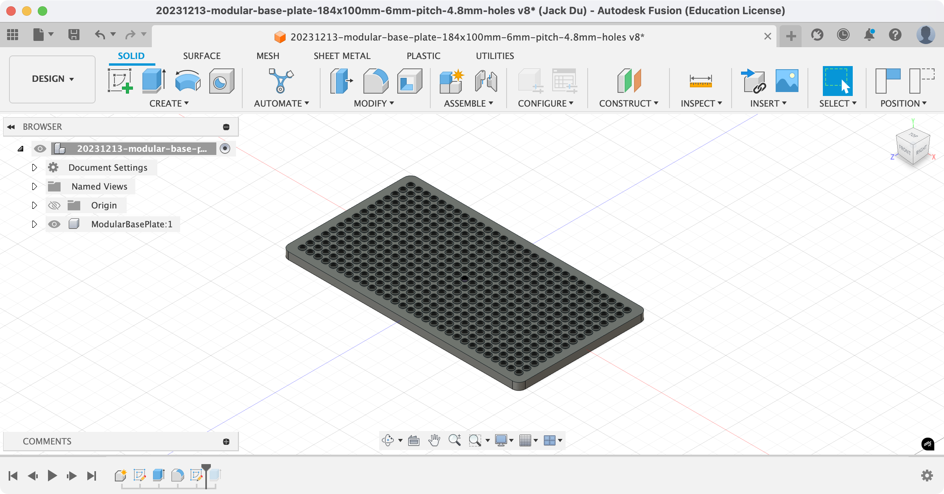The width and height of the screenshot is (944, 494).
Task: Hide the ModularBasePlate:1 component
Action: (x=54, y=224)
